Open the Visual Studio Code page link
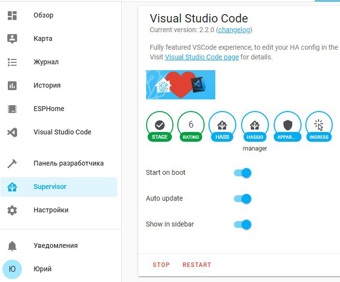Image resolution: width=340 pixels, height=282 pixels. pyautogui.click(x=202, y=57)
